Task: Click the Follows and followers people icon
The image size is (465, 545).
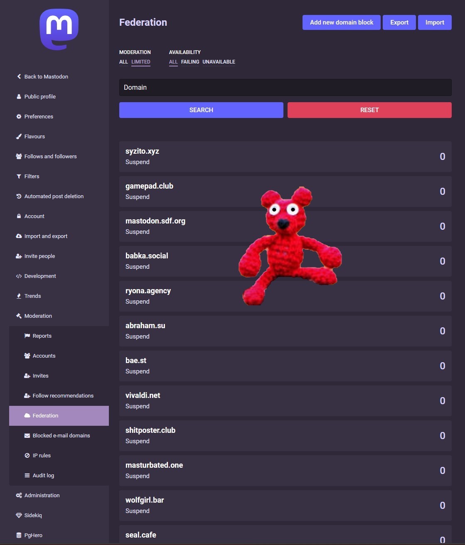Action: click(19, 156)
